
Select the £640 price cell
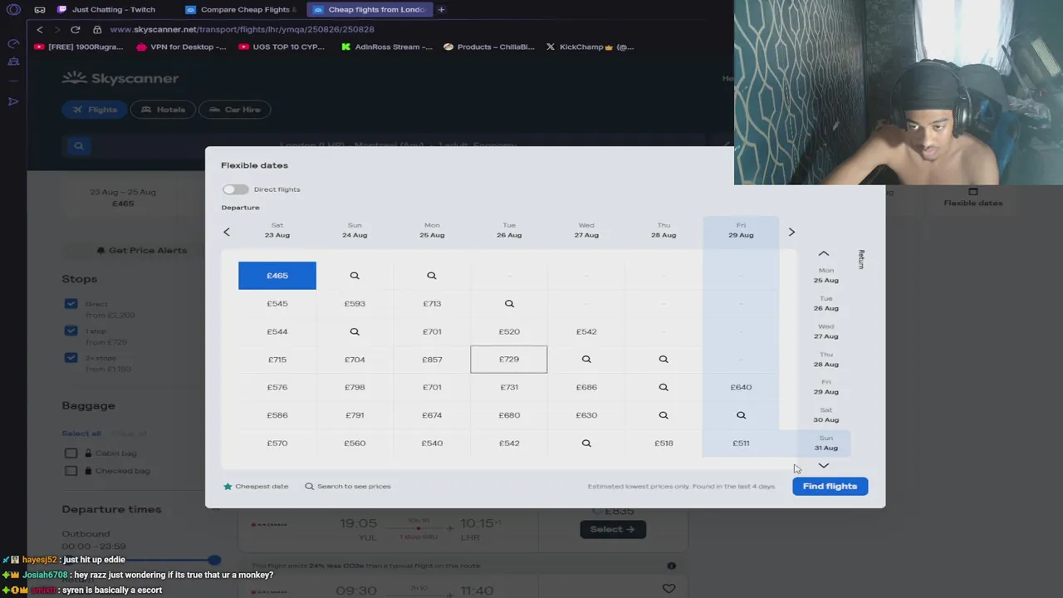point(741,387)
